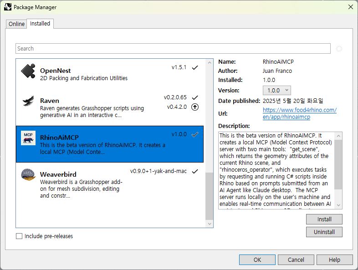Click the RhinoAiMCP v1.0.0 version text
358x270 pixels.
(179, 134)
